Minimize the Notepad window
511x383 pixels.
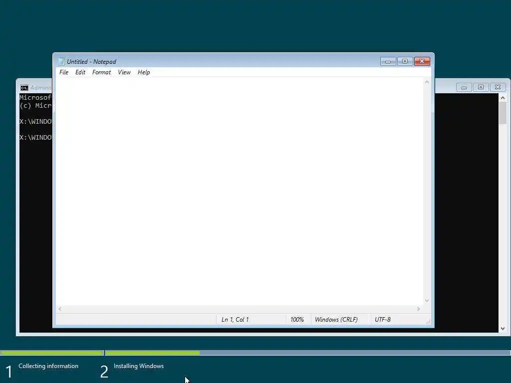click(388, 61)
